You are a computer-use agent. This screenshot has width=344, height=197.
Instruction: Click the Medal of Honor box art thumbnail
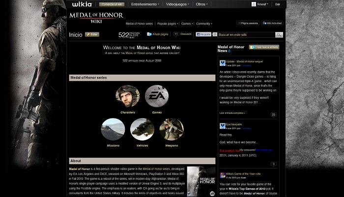pos(201,181)
